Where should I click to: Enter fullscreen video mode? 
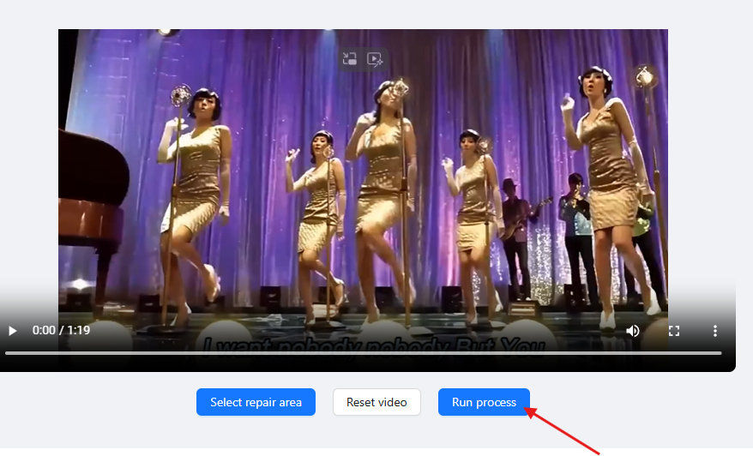click(674, 330)
